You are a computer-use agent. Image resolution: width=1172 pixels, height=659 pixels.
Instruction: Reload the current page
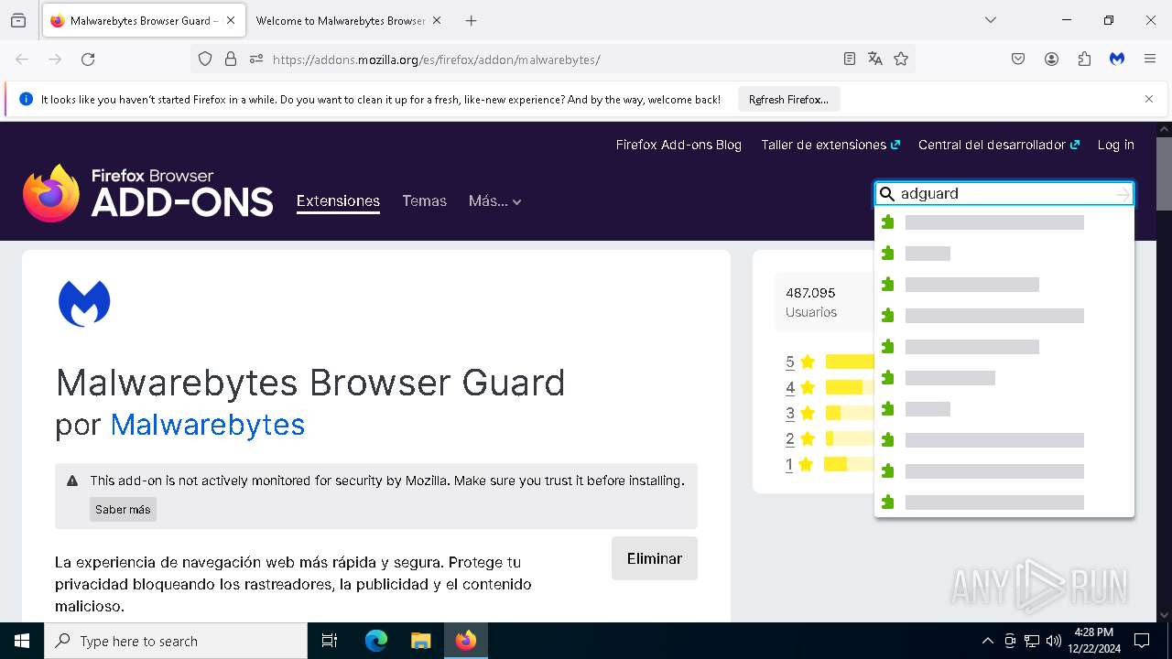coord(88,59)
